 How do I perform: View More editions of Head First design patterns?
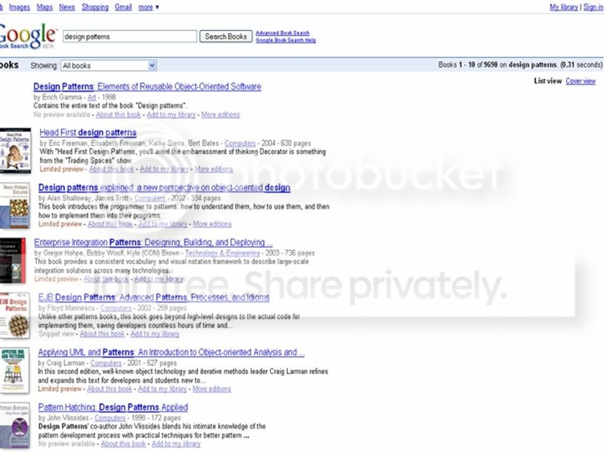tap(214, 169)
